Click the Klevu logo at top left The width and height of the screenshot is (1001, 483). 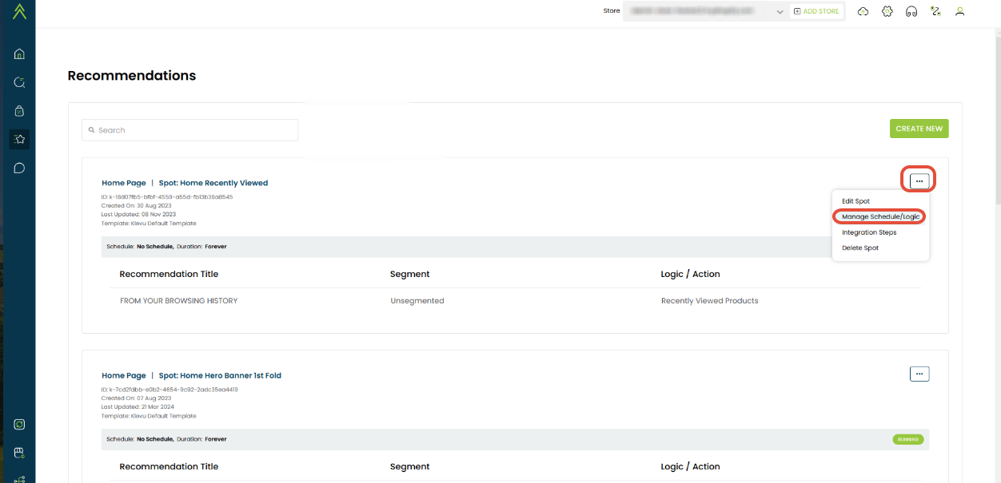[x=19, y=11]
